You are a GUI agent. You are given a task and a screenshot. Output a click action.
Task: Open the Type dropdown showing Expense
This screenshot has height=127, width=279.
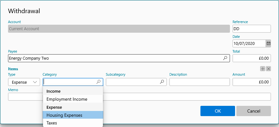click(24, 82)
